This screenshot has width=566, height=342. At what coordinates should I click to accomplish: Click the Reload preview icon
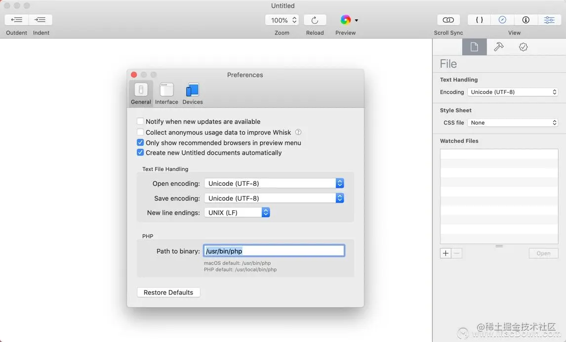(315, 20)
